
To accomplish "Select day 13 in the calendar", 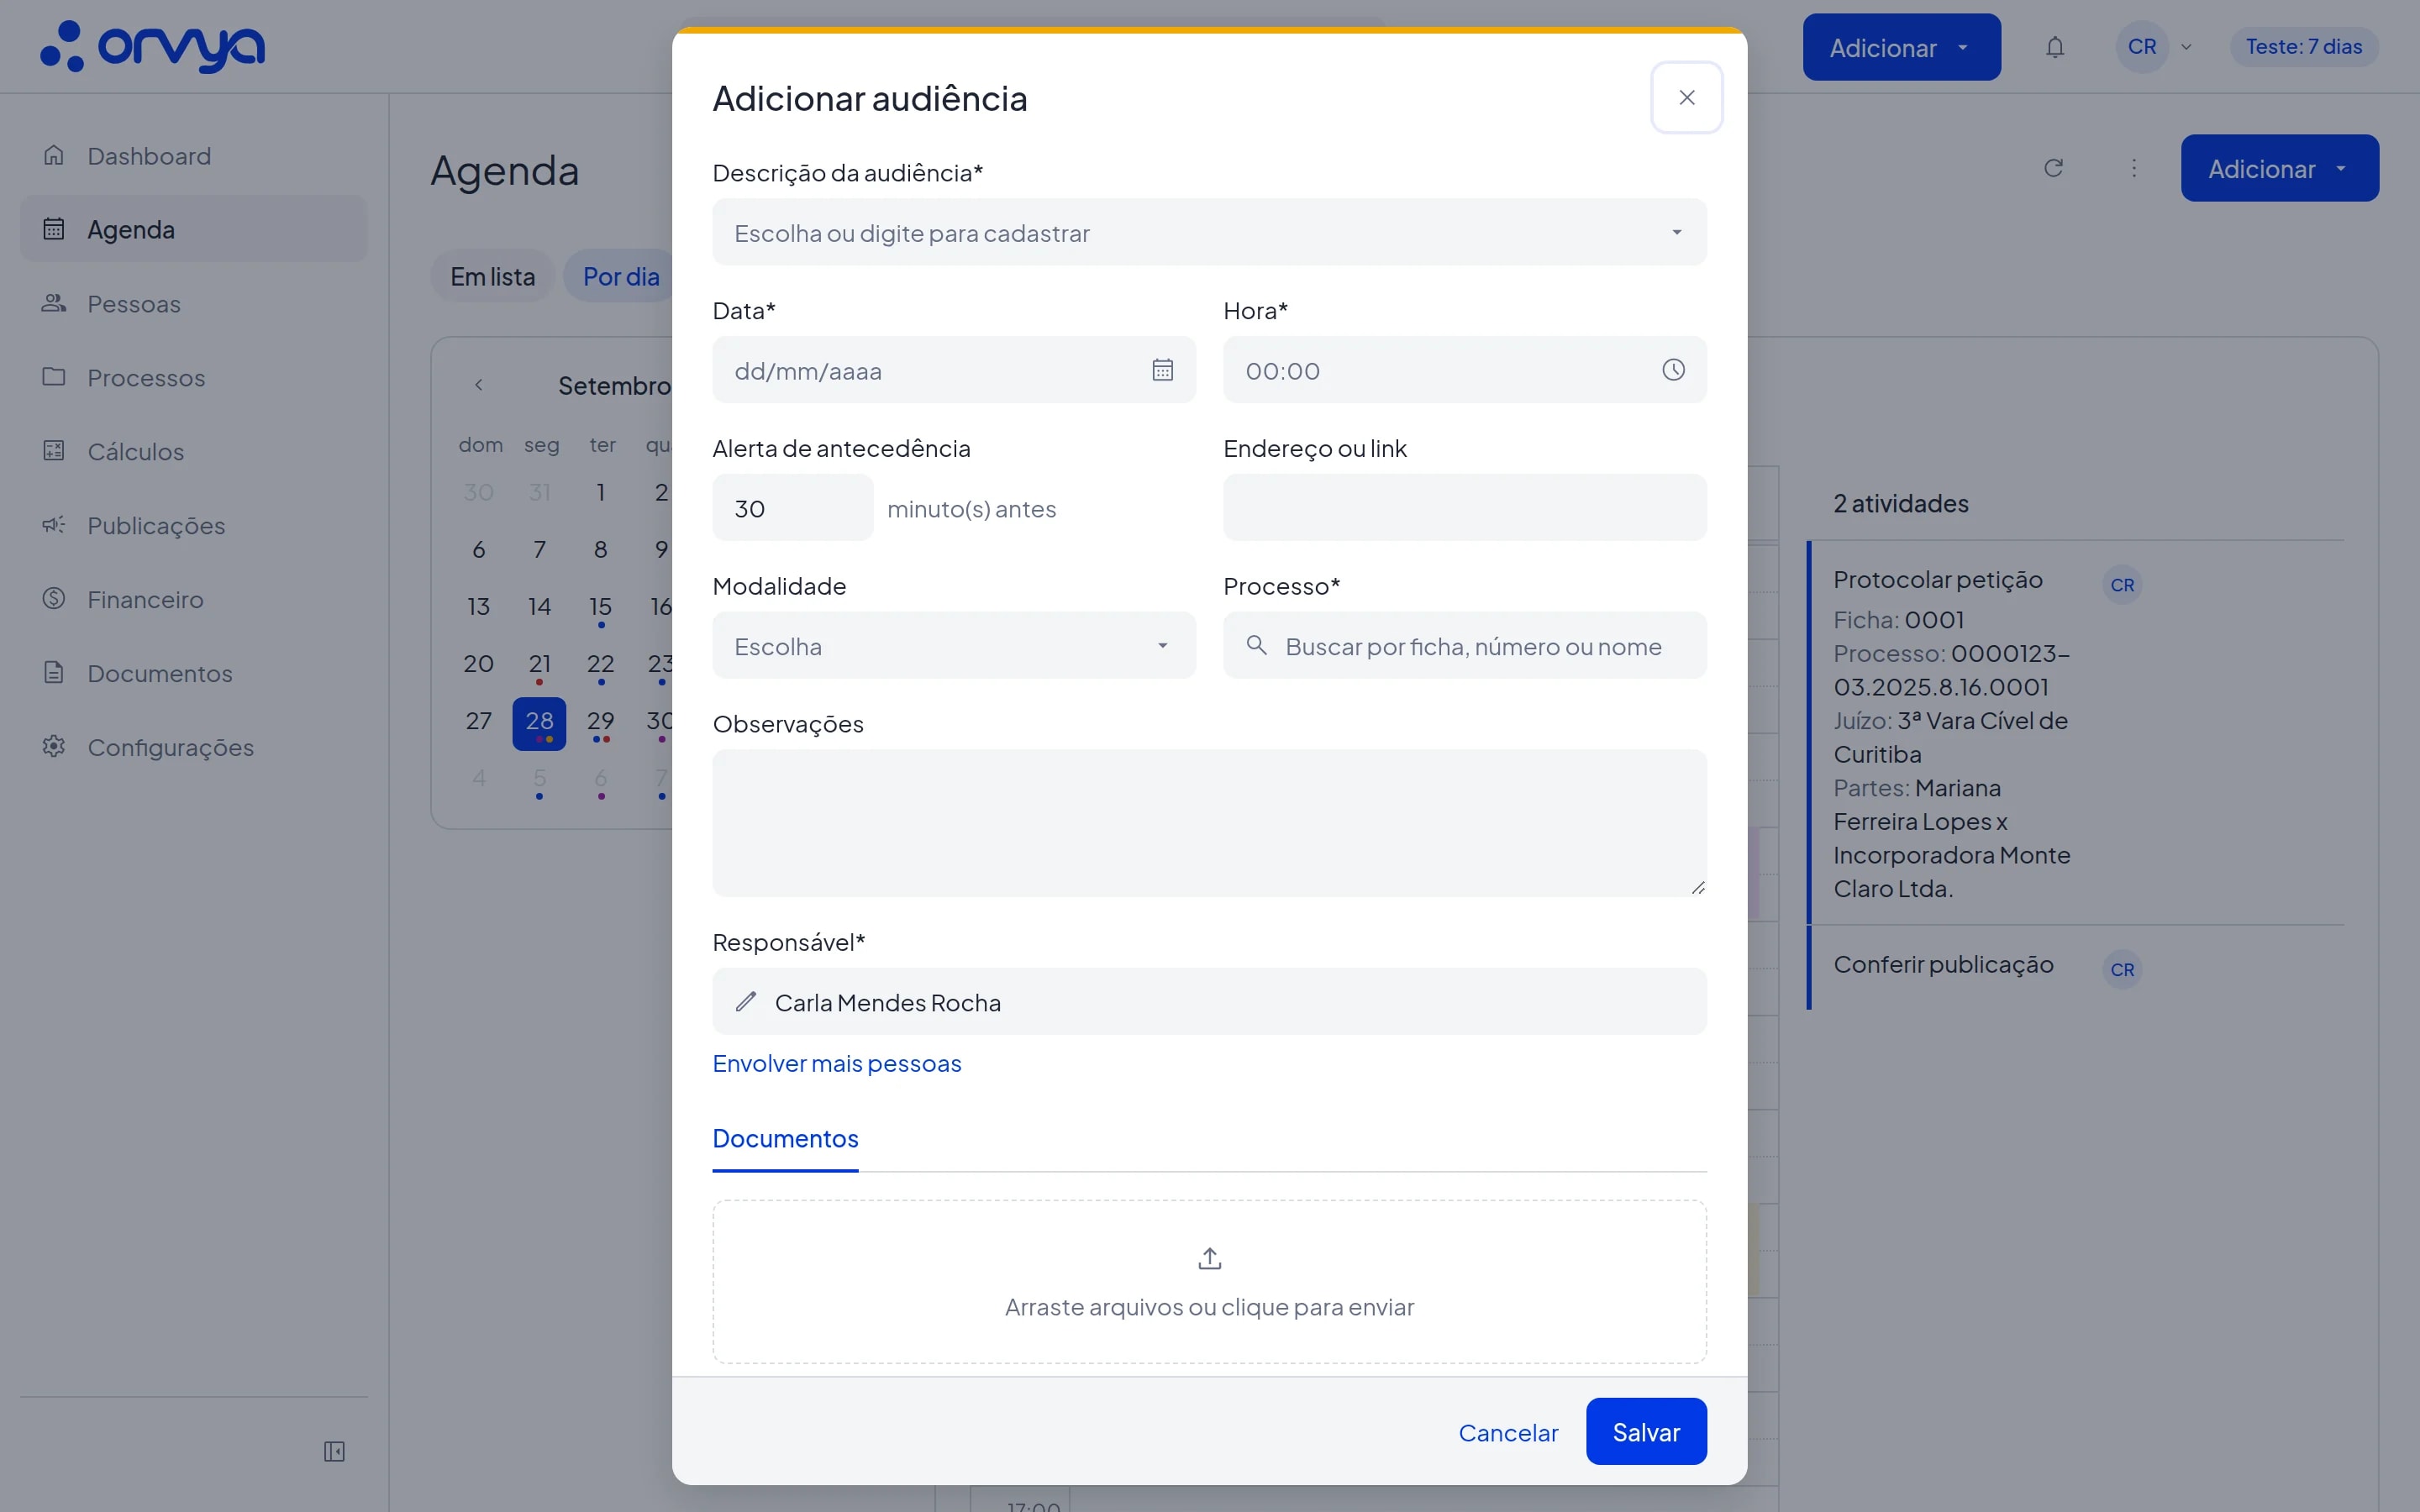I will 478,607.
